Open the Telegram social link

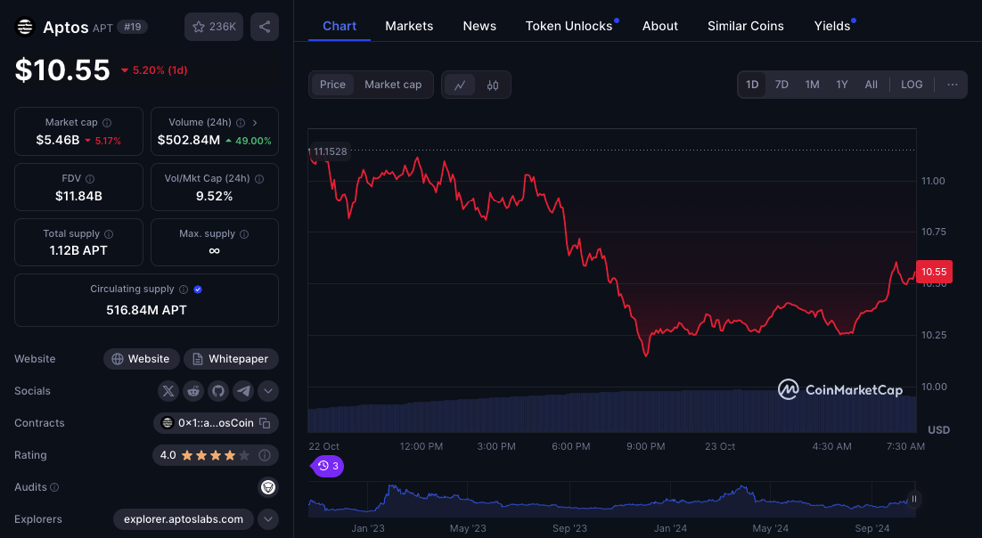coord(243,391)
